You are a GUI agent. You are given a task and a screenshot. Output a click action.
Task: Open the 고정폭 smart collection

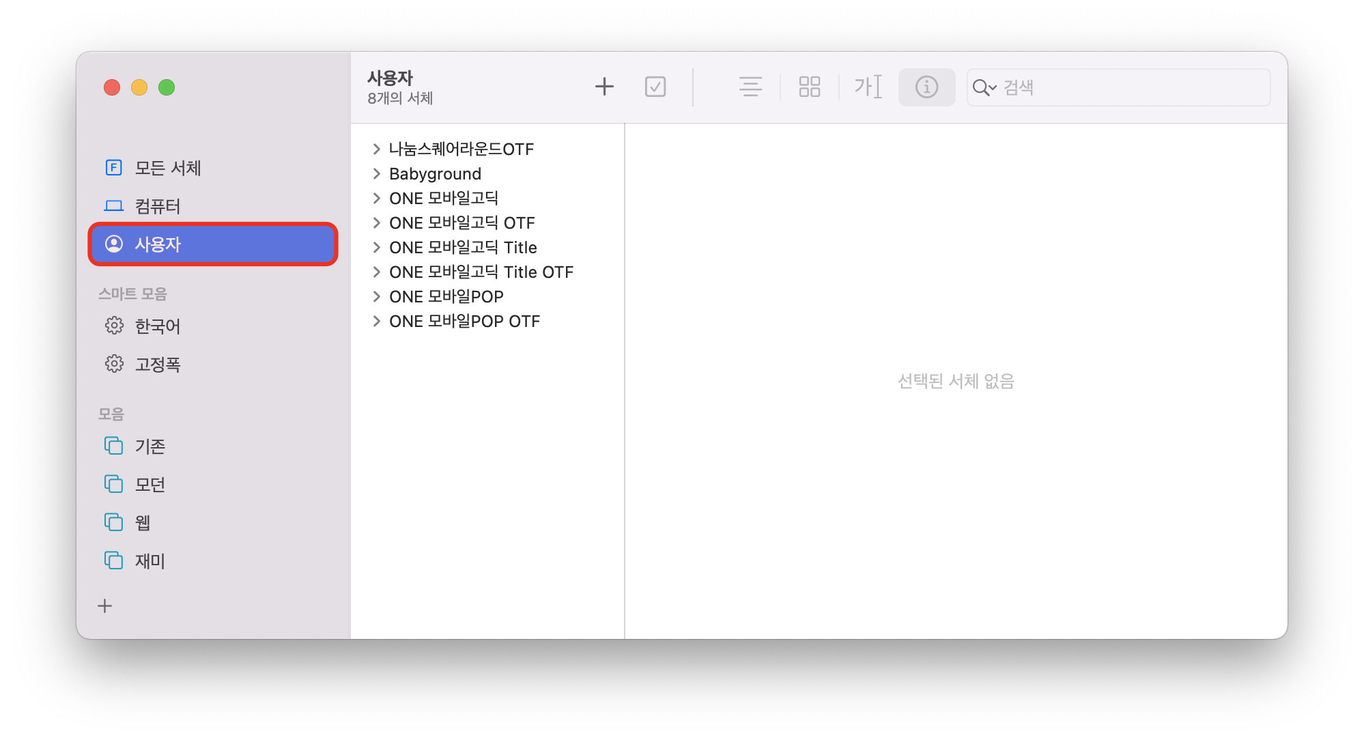(x=157, y=365)
